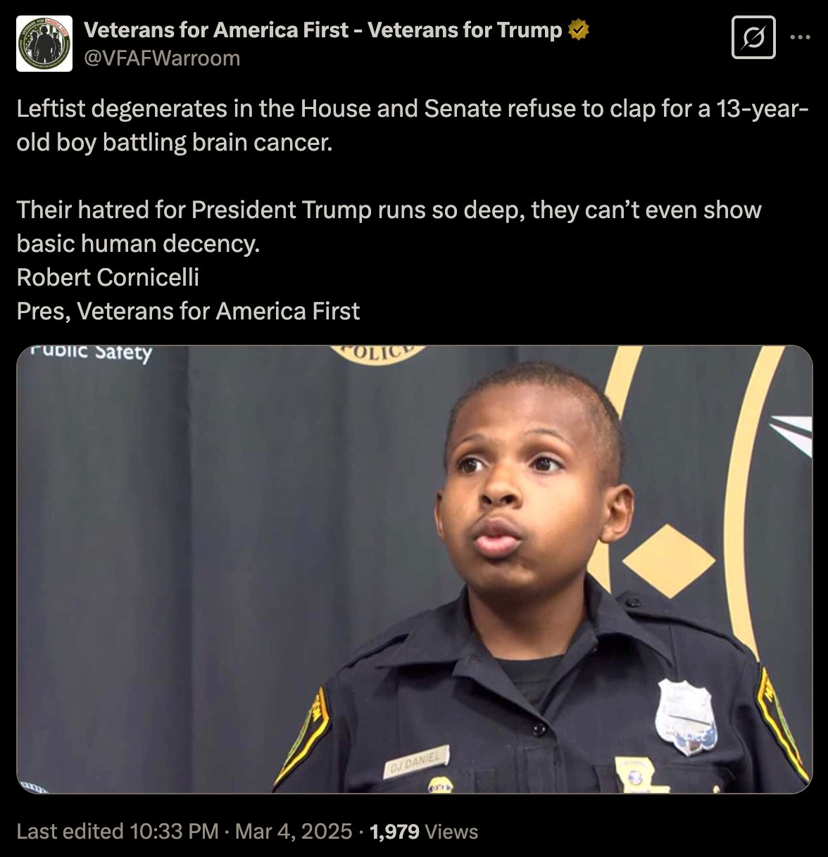Open the 1,979 Views analytics count
The image size is (828, 857).
[x=424, y=832]
